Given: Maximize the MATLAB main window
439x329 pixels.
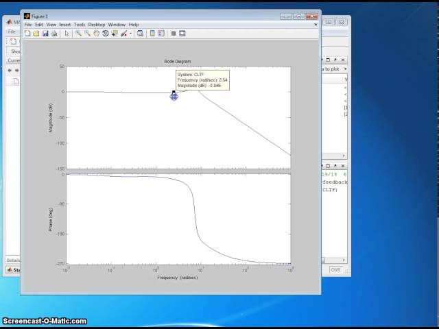Looking at the screenshot, I should click(329, 22).
